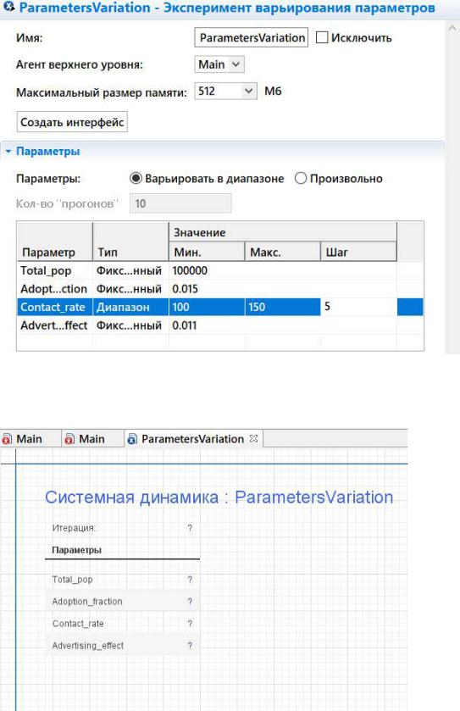
Task: Click the Min value 100 for Contact_rate
Action: coord(207,307)
